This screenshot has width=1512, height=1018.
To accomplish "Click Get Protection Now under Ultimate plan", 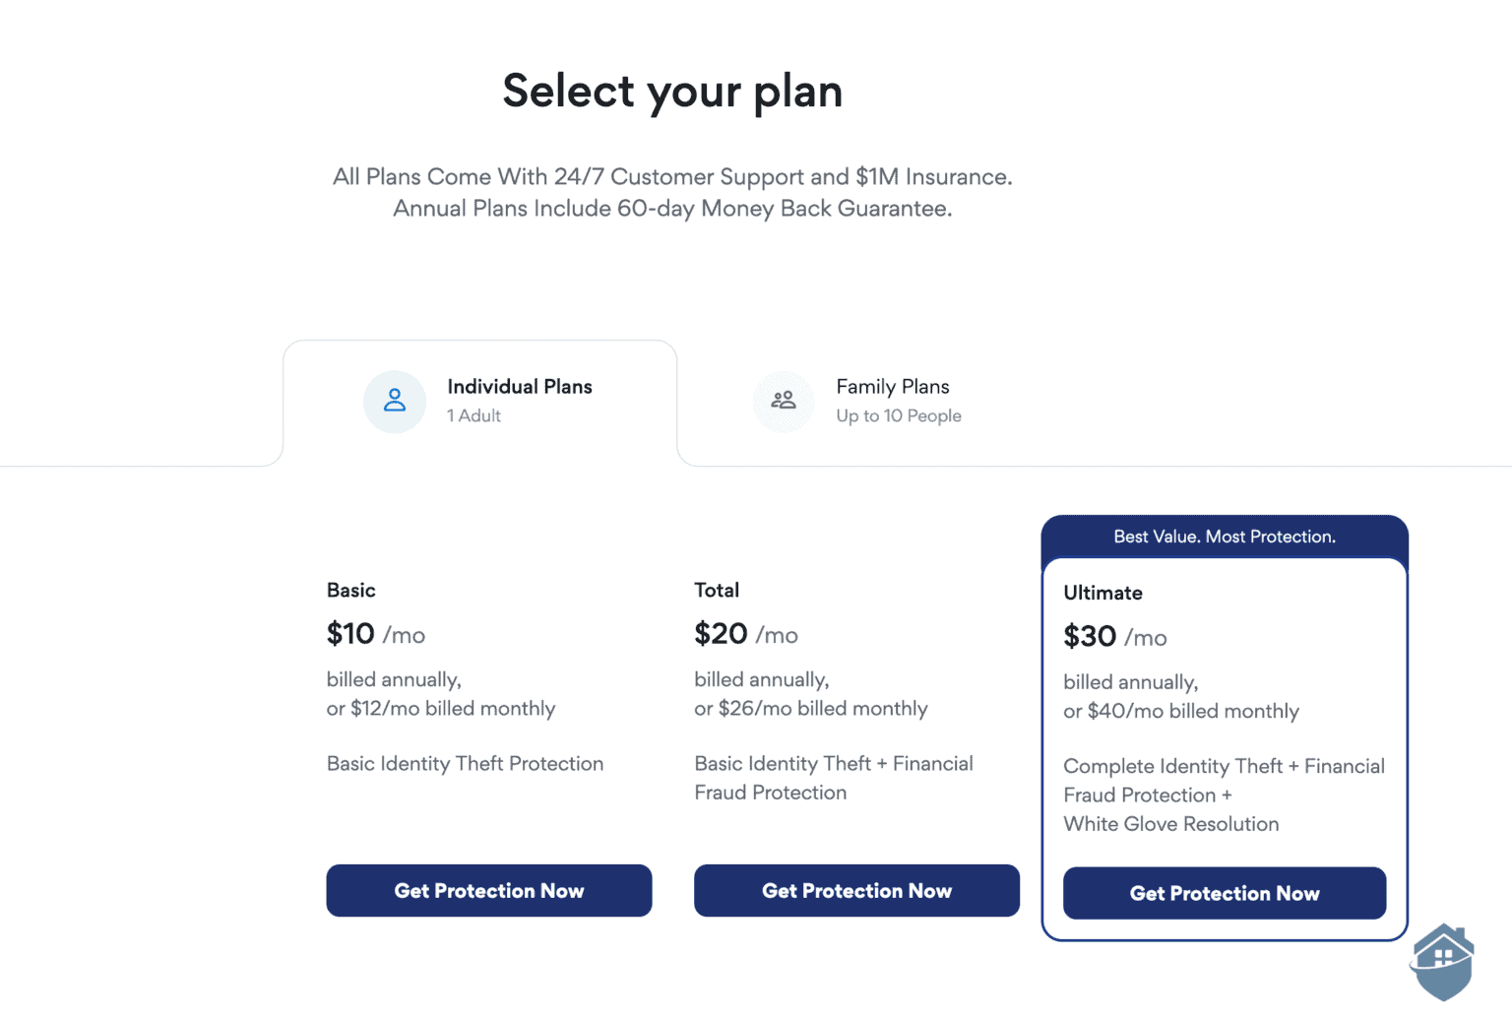I will 1224,893.
